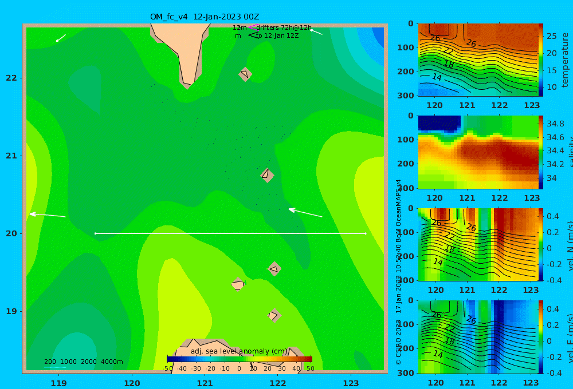The width and height of the screenshot is (573, 389).
Task: Click the '200 1000 2000 4000m' depth contour legend
Action: coord(84,362)
